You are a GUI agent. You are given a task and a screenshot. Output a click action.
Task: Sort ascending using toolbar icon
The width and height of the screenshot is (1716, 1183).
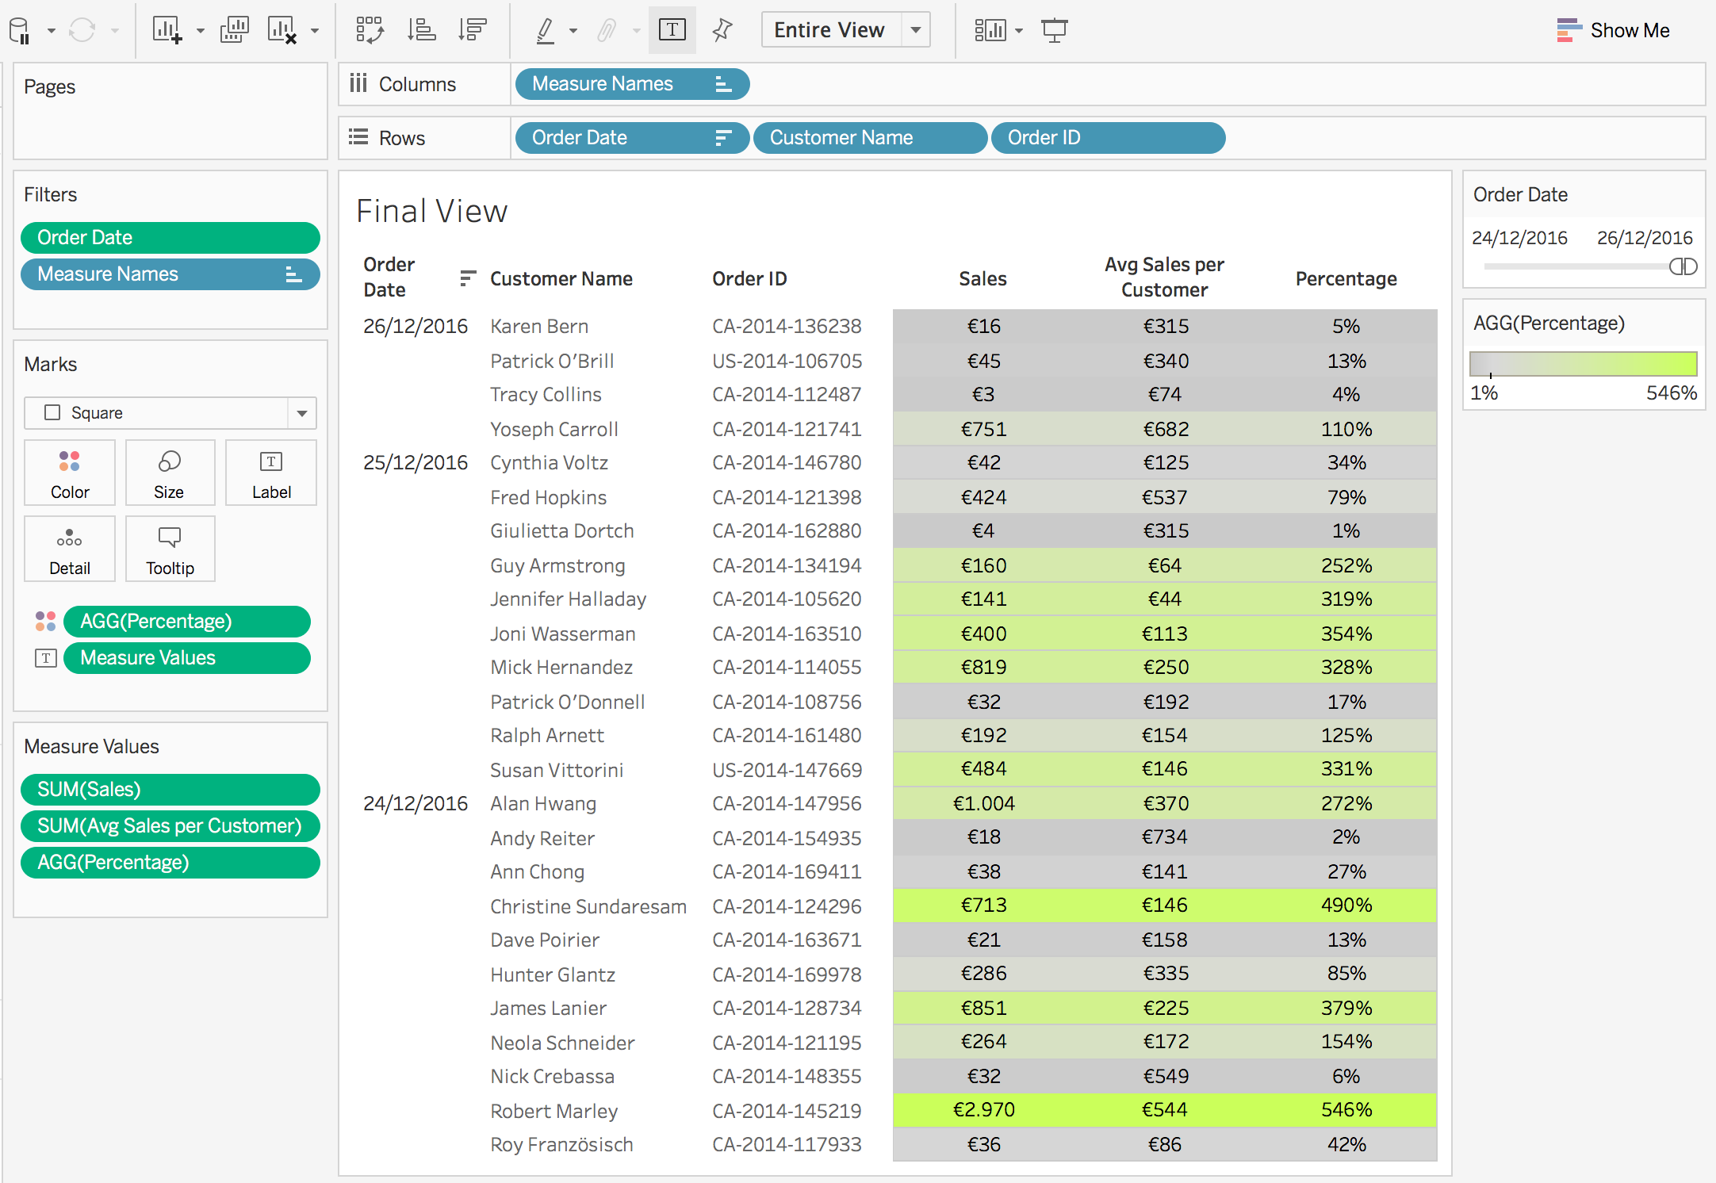click(x=421, y=31)
